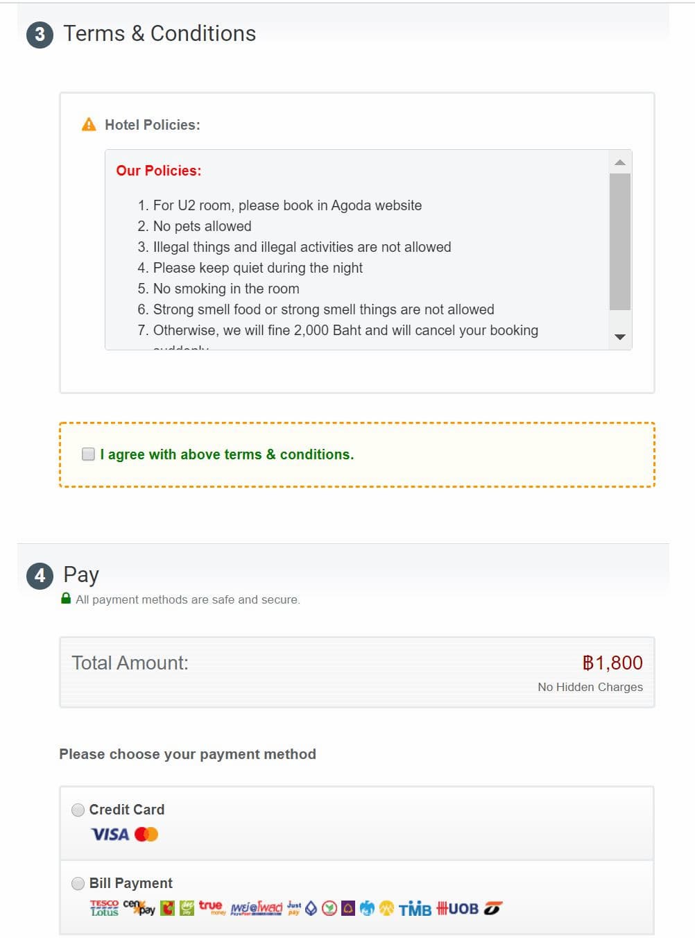Select the Credit Card radio button
Screen dimensions: 695x938
tap(78, 810)
